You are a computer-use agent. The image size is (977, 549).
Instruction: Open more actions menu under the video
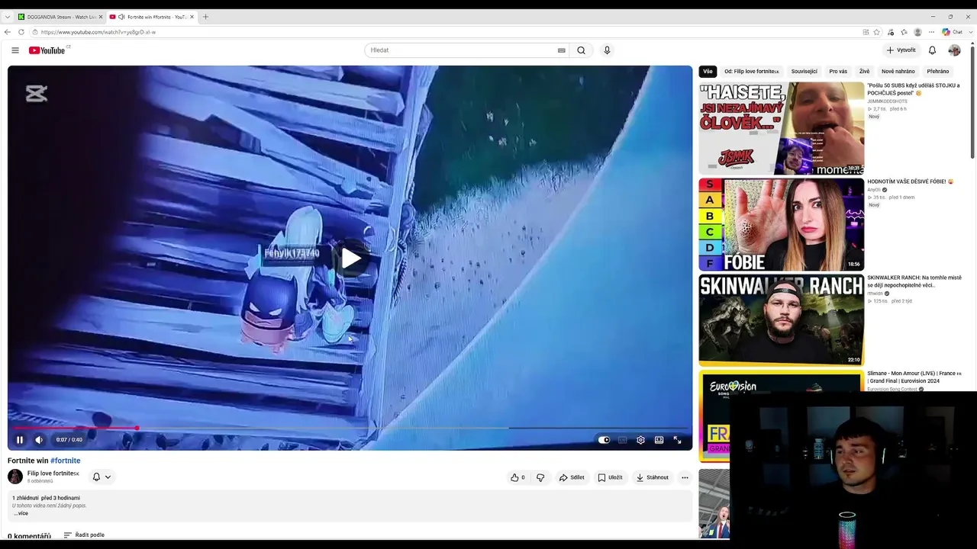point(685,477)
